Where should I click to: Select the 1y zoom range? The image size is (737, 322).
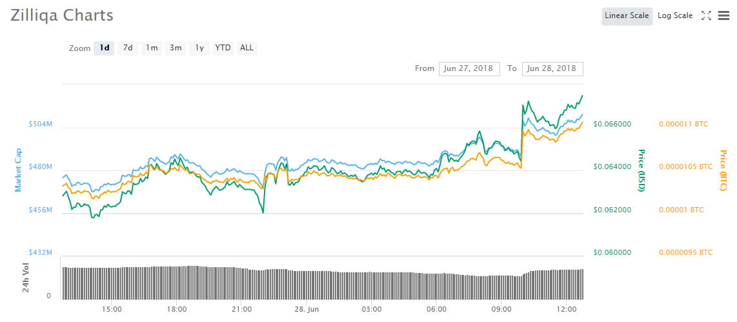200,48
